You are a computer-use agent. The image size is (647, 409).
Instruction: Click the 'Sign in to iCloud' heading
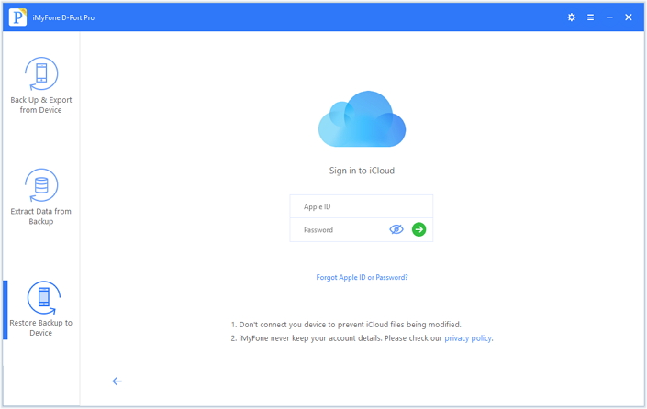[362, 171]
